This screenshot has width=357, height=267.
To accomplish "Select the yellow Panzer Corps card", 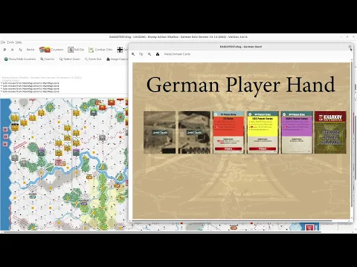I will tap(263, 133).
